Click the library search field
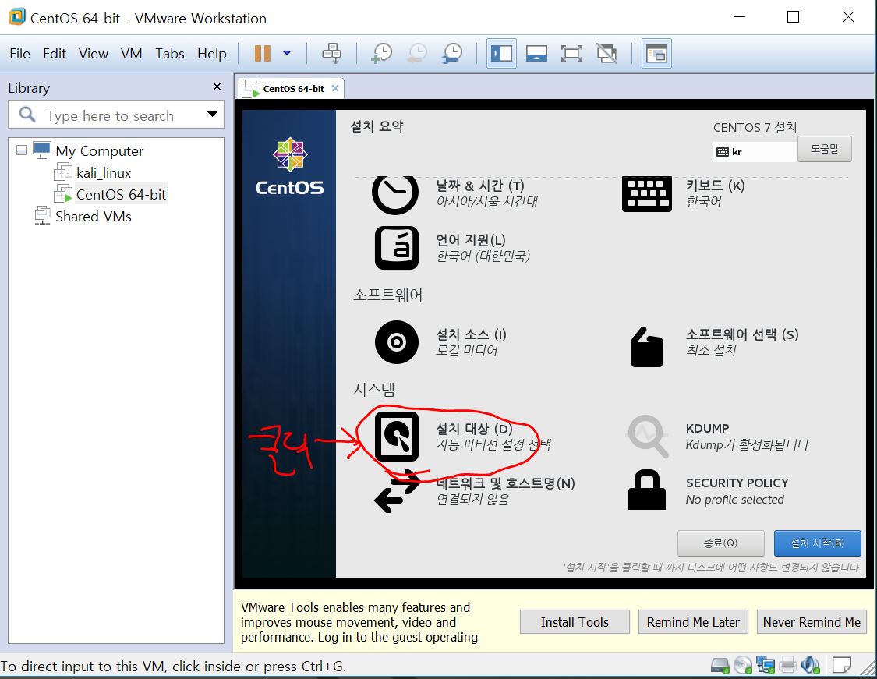This screenshot has height=679, width=877. (x=116, y=115)
